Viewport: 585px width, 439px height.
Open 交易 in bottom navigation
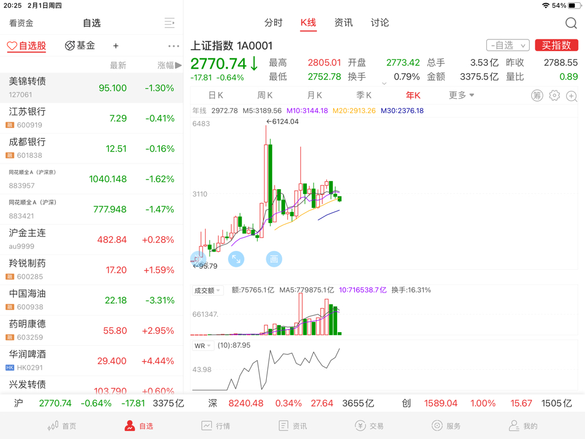click(x=370, y=425)
